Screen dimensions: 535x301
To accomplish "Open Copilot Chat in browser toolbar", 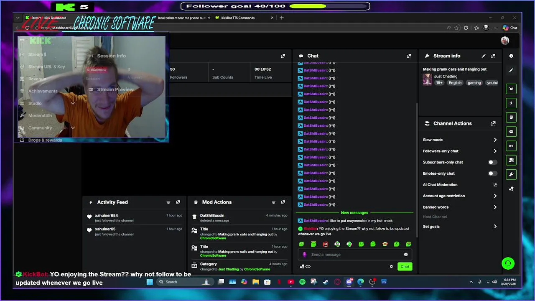I will 510,28.
